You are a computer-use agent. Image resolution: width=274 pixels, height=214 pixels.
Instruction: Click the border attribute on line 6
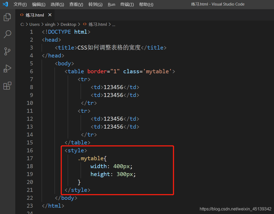[97, 71]
